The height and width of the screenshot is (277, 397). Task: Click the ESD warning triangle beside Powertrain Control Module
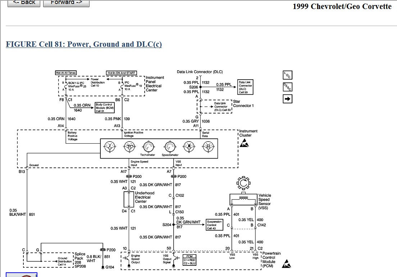coord(287,264)
